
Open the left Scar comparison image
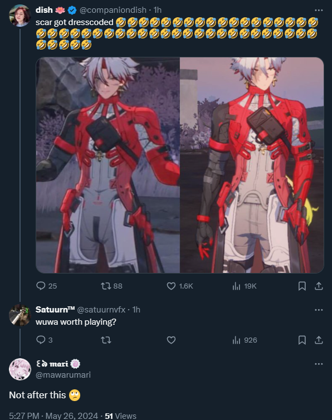(108, 165)
